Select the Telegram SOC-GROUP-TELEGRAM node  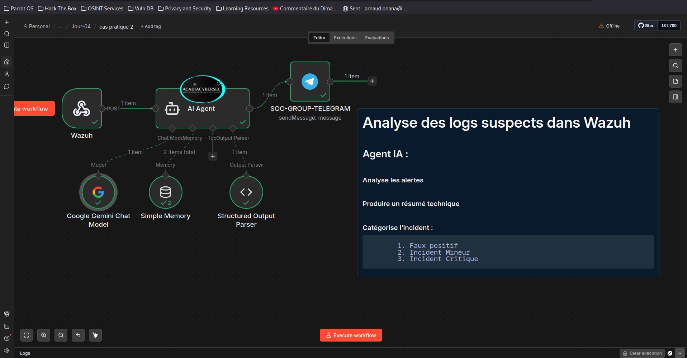(x=310, y=82)
